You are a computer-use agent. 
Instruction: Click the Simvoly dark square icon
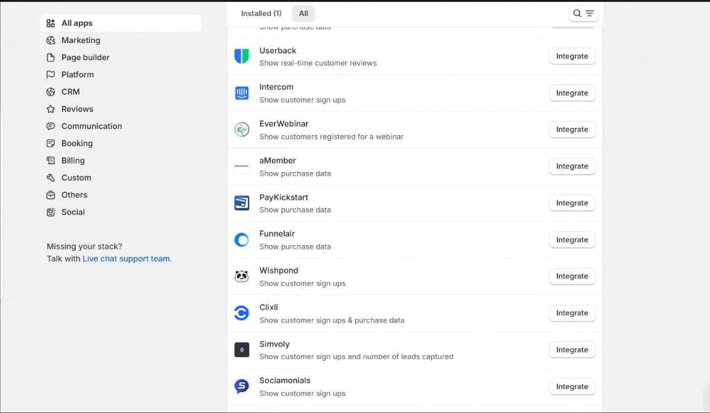click(242, 350)
